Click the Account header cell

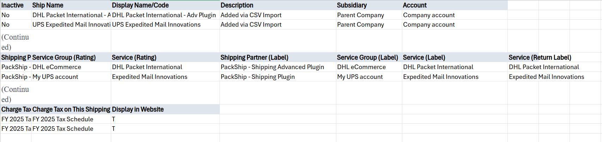(x=454, y=5)
